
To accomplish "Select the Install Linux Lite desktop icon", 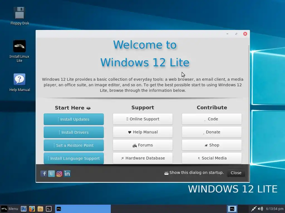I will point(19,51).
